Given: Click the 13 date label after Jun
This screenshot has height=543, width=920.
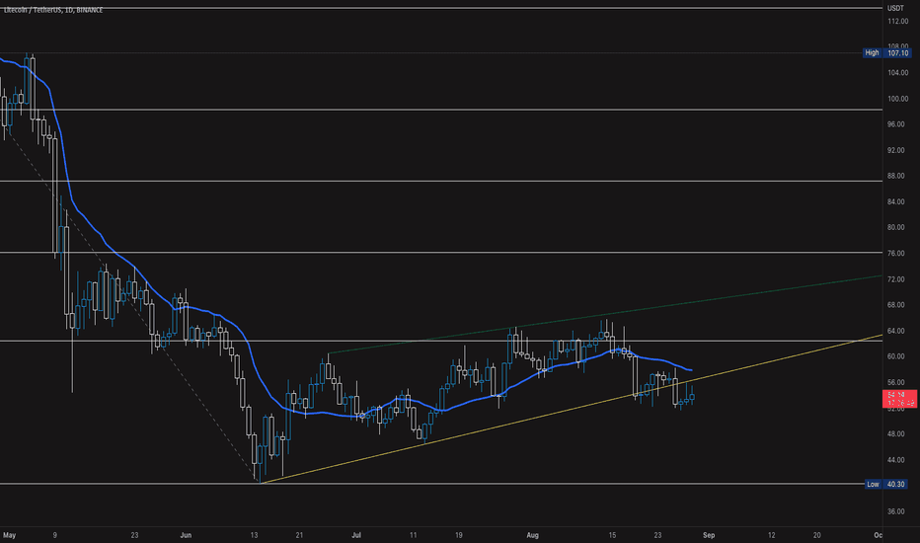Looking at the screenshot, I should click(x=254, y=535).
